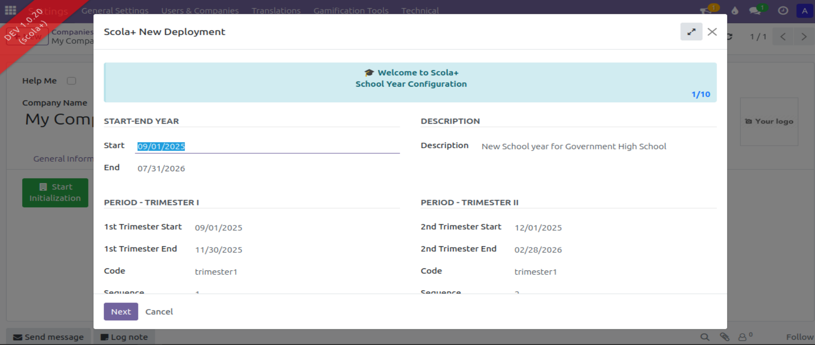Open the conversations chat icon
Screen dimensions: 815x345
click(x=755, y=10)
